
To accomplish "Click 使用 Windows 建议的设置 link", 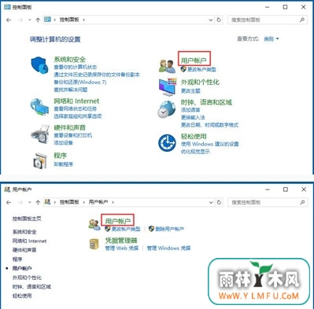I will click(x=210, y=144).
